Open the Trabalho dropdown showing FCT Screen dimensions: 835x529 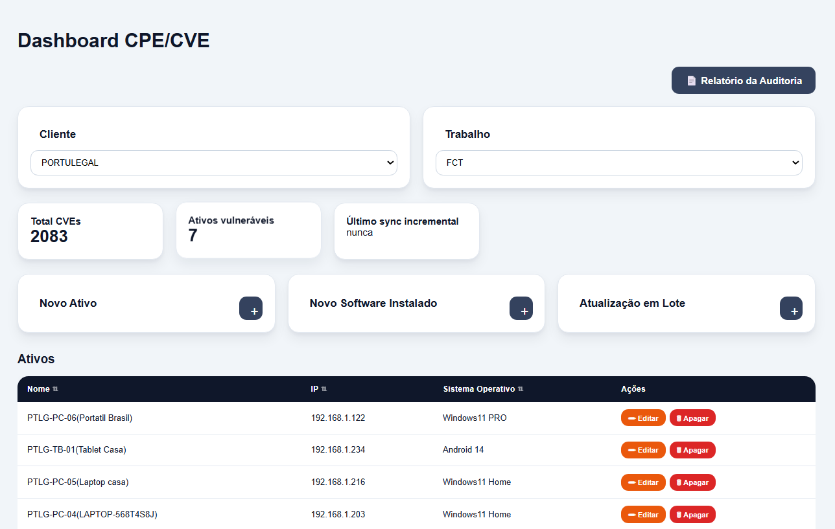[x=619, y=163]
